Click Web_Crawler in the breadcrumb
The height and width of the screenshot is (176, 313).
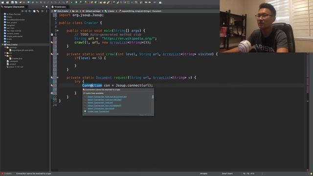click(62, 11)
